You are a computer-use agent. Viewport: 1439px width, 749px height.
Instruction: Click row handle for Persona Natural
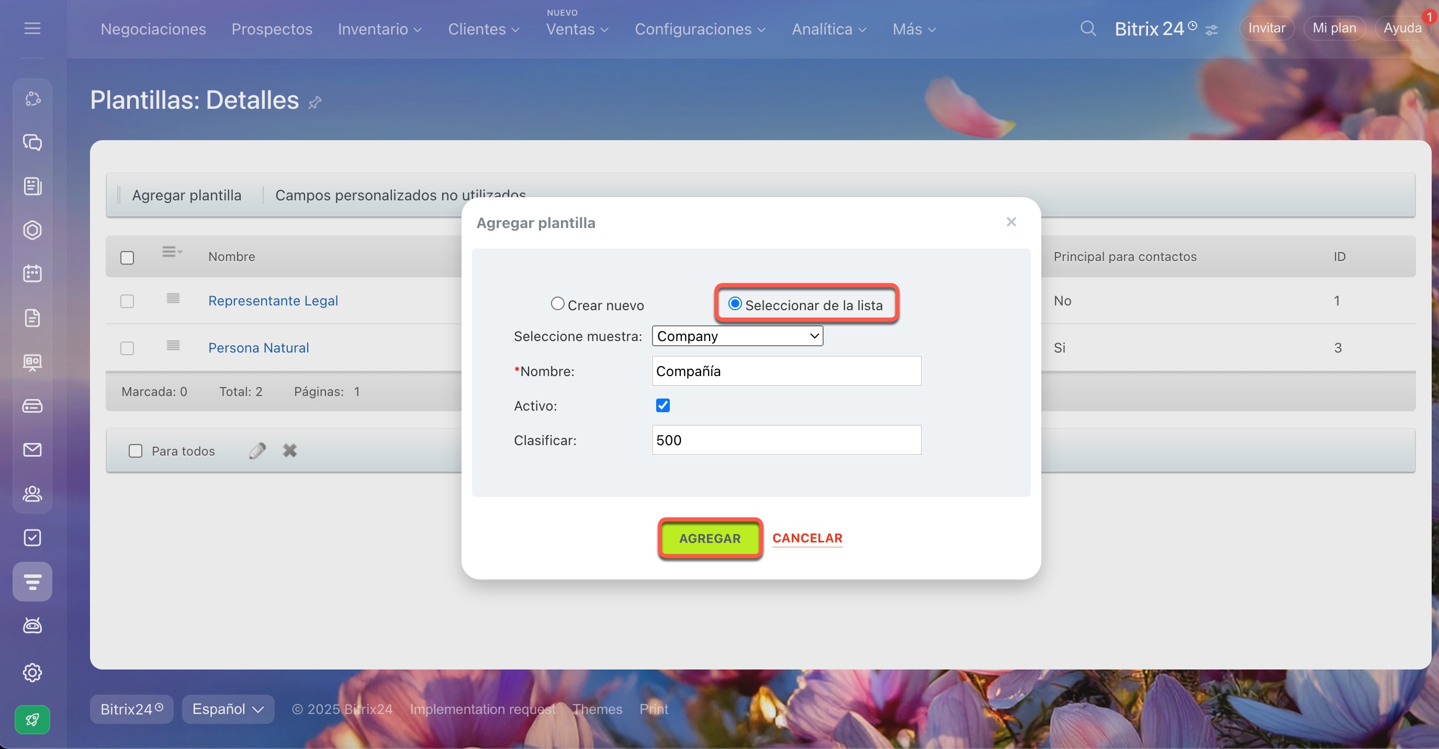pos(173,345)
